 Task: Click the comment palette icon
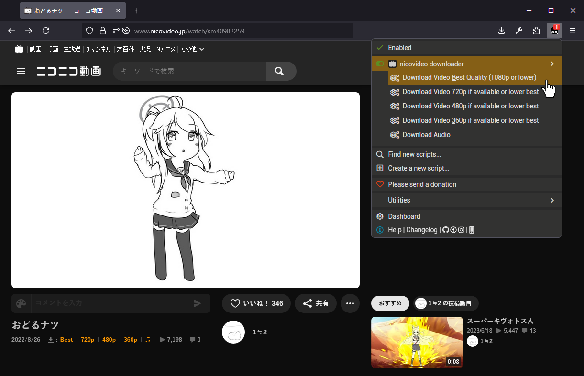21,303
